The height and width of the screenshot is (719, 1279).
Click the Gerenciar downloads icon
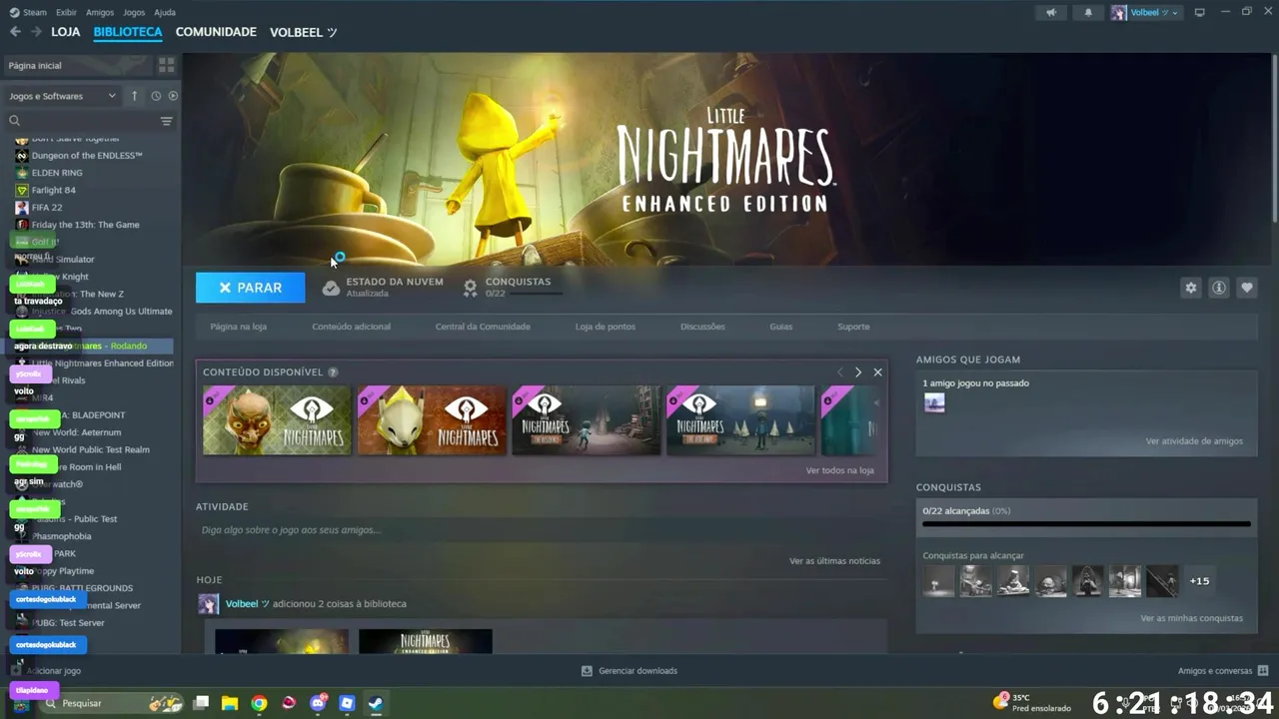[x=588, y=671]
